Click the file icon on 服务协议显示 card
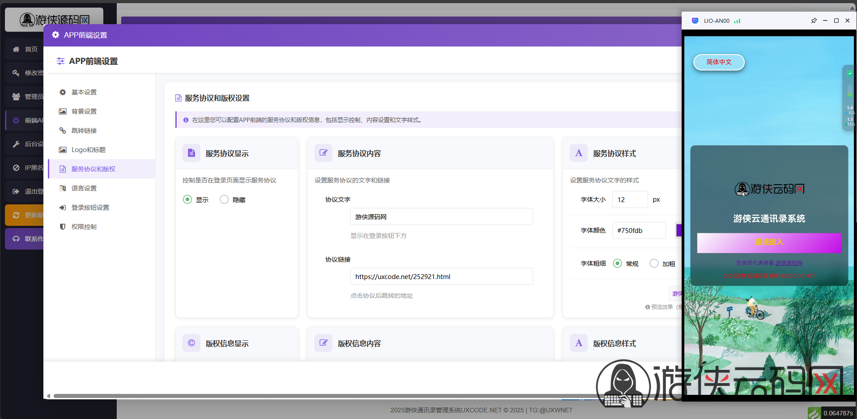 [x=191, y=153]
